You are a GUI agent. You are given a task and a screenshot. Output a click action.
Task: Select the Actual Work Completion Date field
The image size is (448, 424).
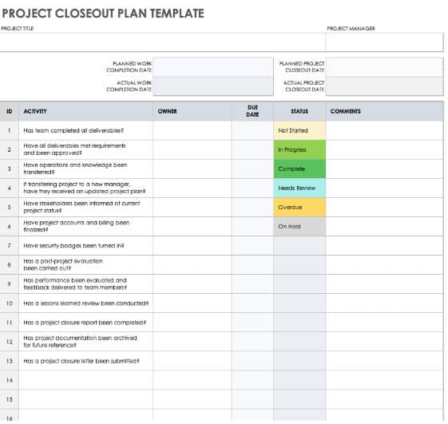[x=213, y=86]
